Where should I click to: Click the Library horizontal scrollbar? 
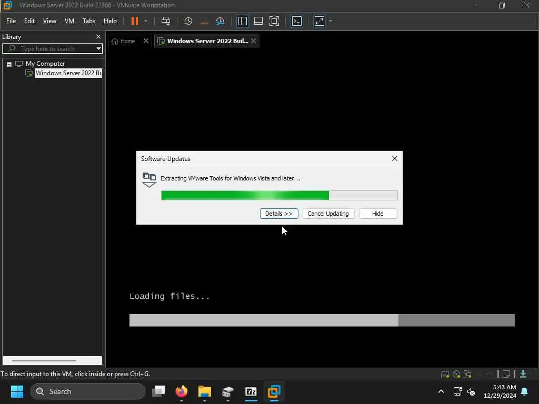[x=44, y=361]
